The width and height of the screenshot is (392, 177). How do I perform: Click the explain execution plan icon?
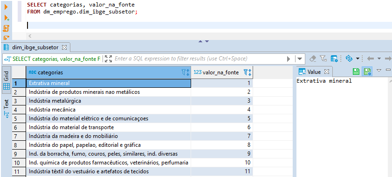[x=6, y=38]
